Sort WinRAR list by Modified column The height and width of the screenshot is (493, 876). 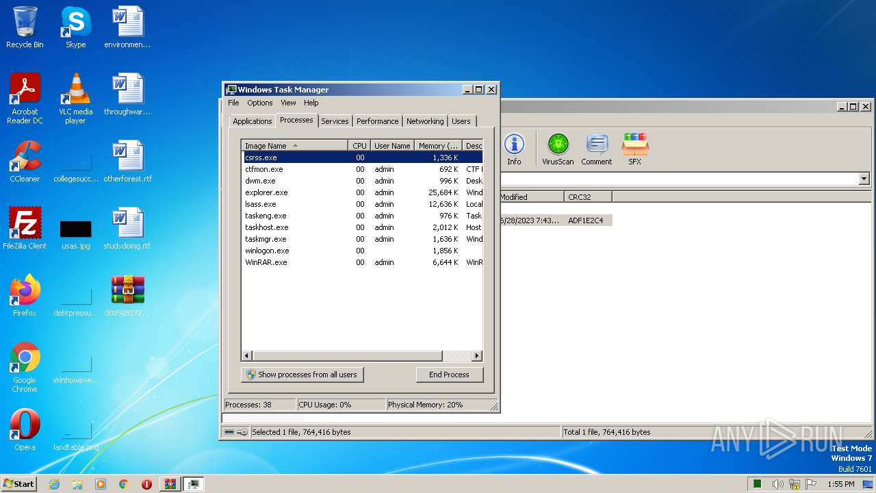[x=531, y=197]
